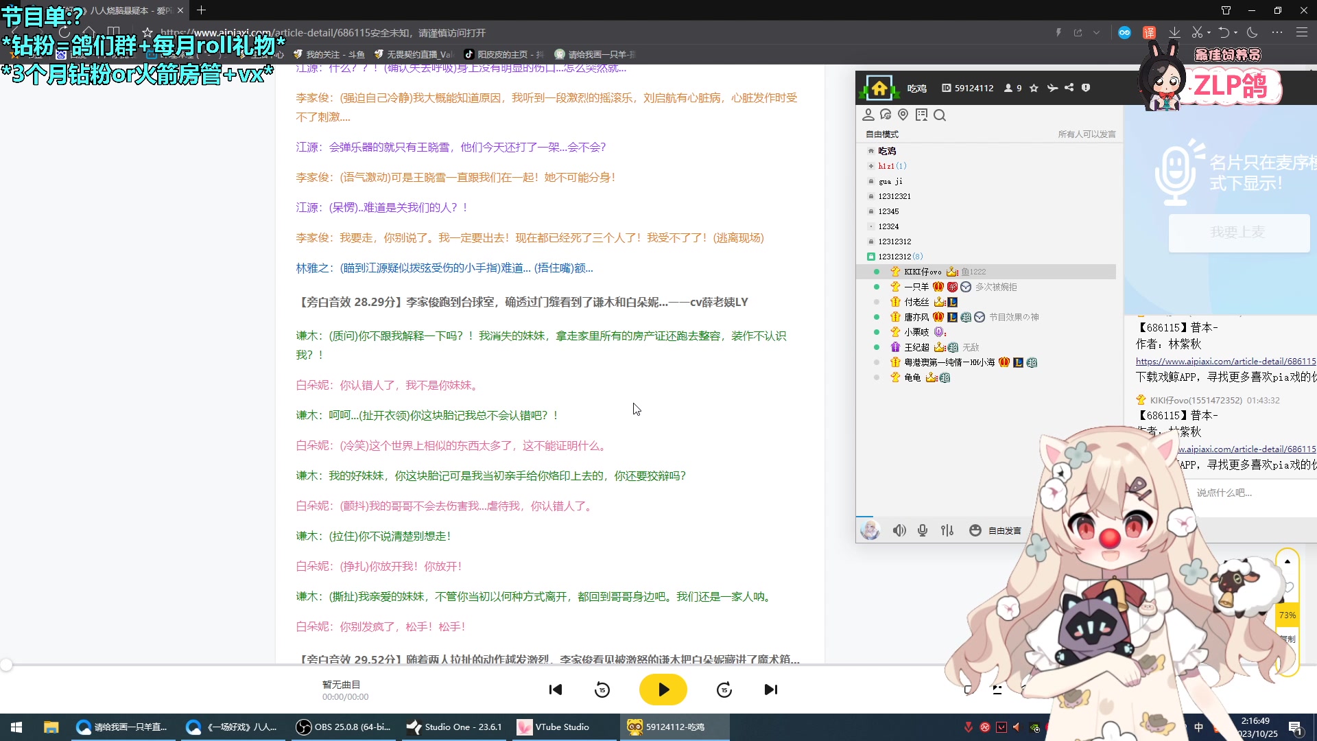Select user KIKI仔ovo in member list

pos(923,272)
